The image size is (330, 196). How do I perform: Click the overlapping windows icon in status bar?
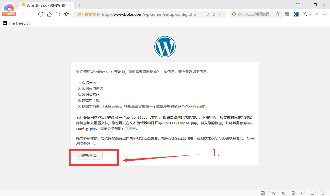point(312,193)
